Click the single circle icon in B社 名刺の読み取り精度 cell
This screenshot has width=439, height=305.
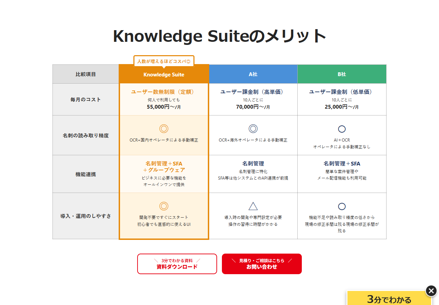coord(342,129)
